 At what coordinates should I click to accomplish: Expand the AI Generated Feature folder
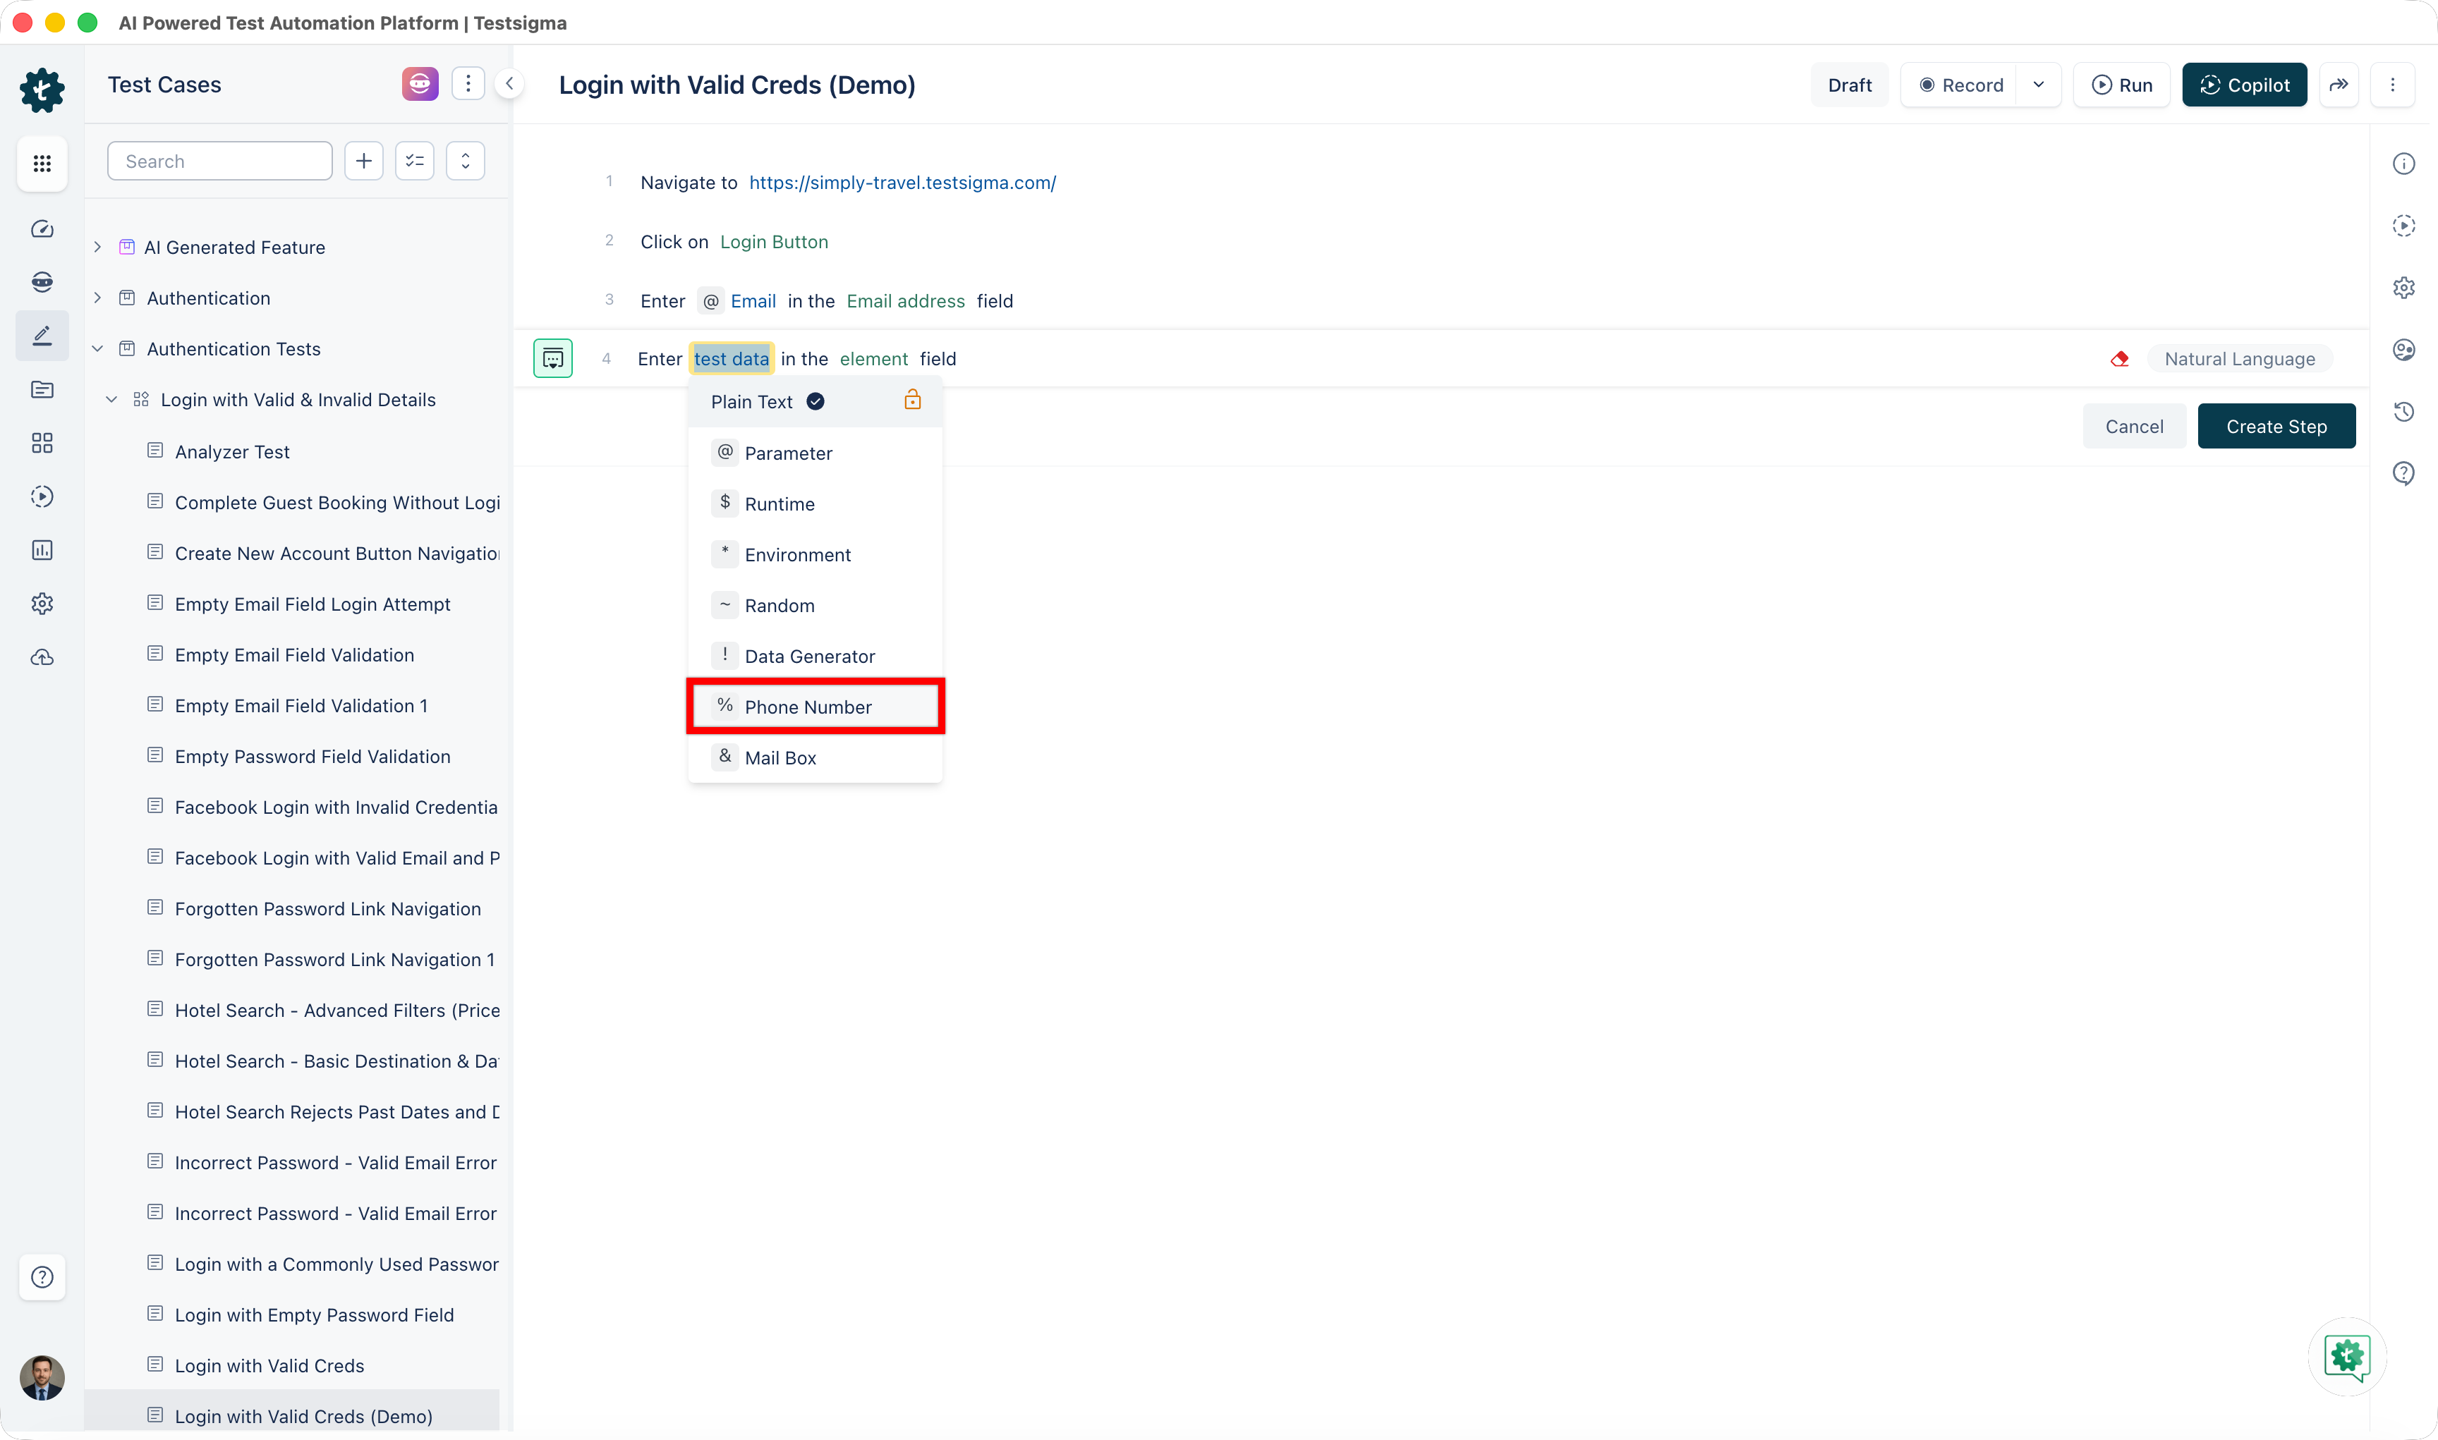[x=98, y=248]
